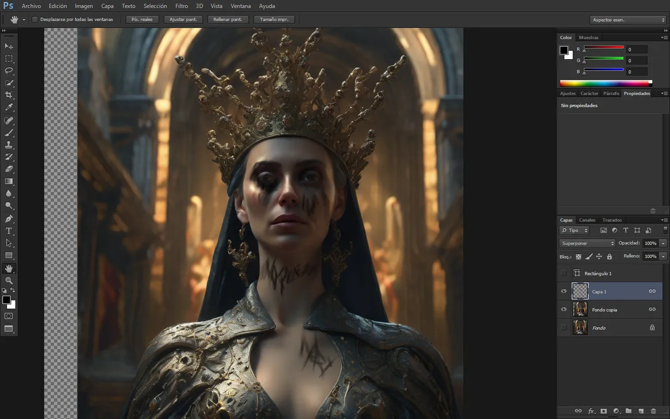Select the Blur tool
Screen dimensions: 670x419
point(9,193)
